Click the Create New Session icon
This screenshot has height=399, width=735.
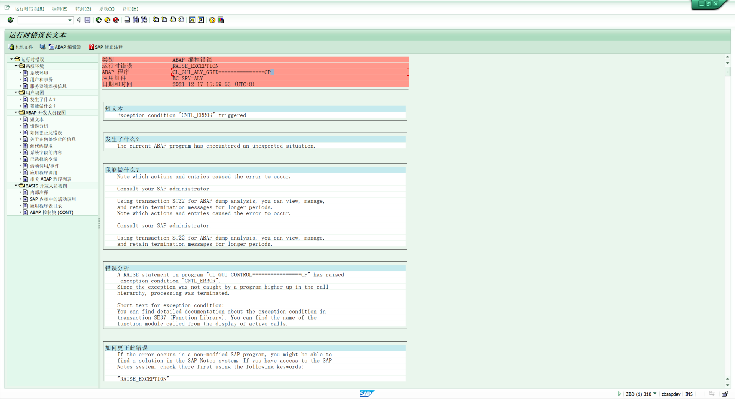[x=192, y=20]
